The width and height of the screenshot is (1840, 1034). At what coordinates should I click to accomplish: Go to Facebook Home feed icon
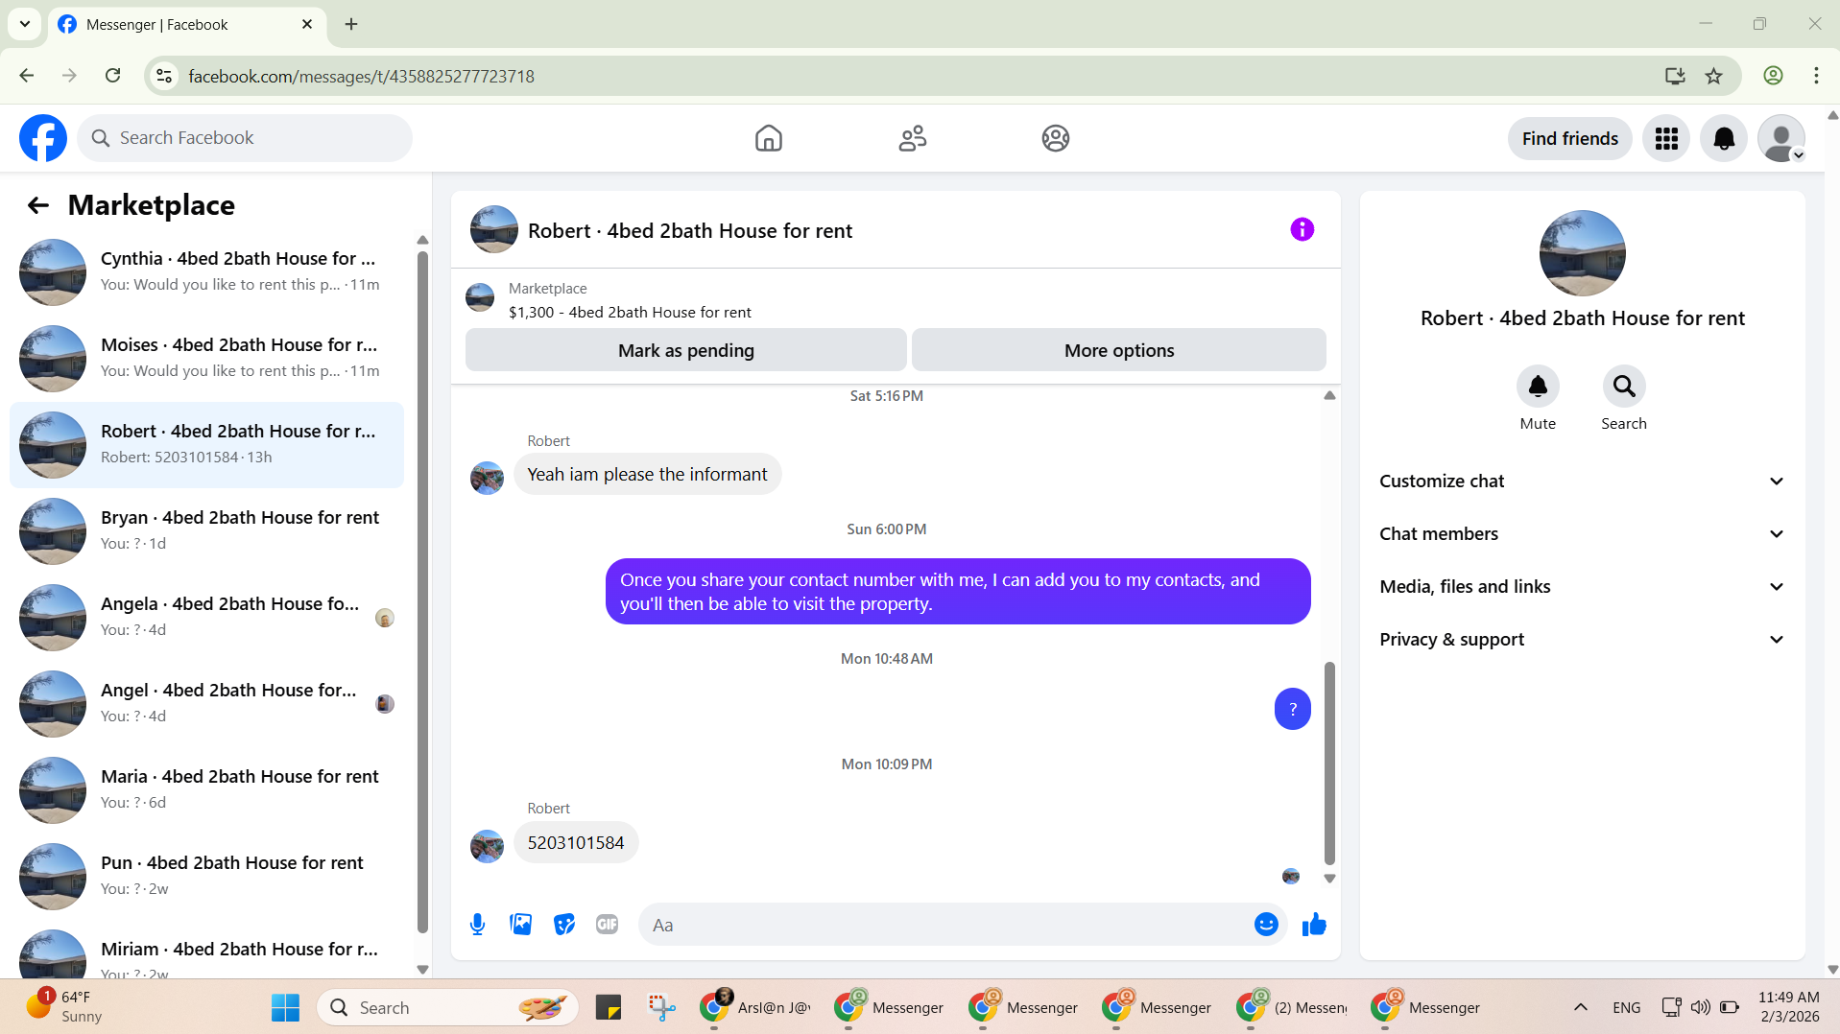[768, 138]
